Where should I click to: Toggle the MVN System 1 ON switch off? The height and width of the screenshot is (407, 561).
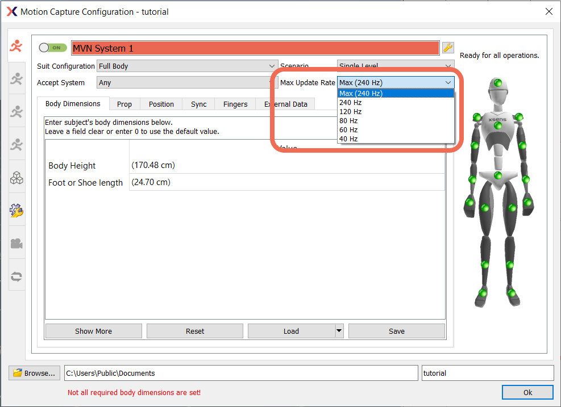[x=52, y=48]
